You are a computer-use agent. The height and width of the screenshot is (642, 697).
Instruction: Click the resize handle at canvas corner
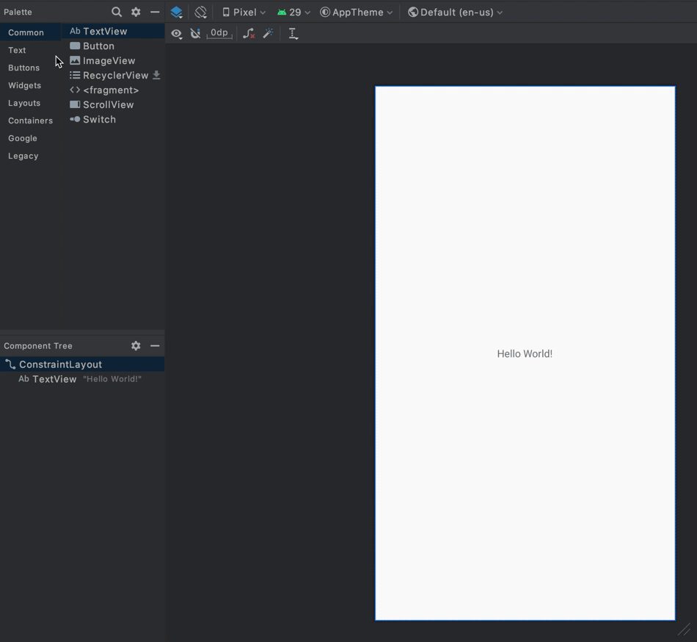tap(685, 629)
